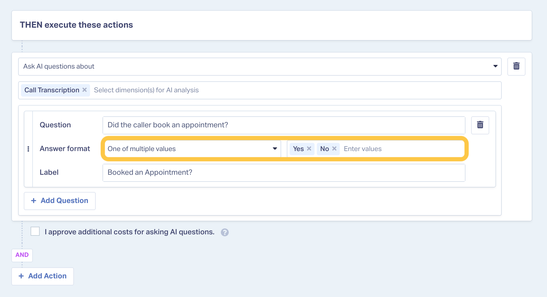Click the Answer format label

point(65,148)
